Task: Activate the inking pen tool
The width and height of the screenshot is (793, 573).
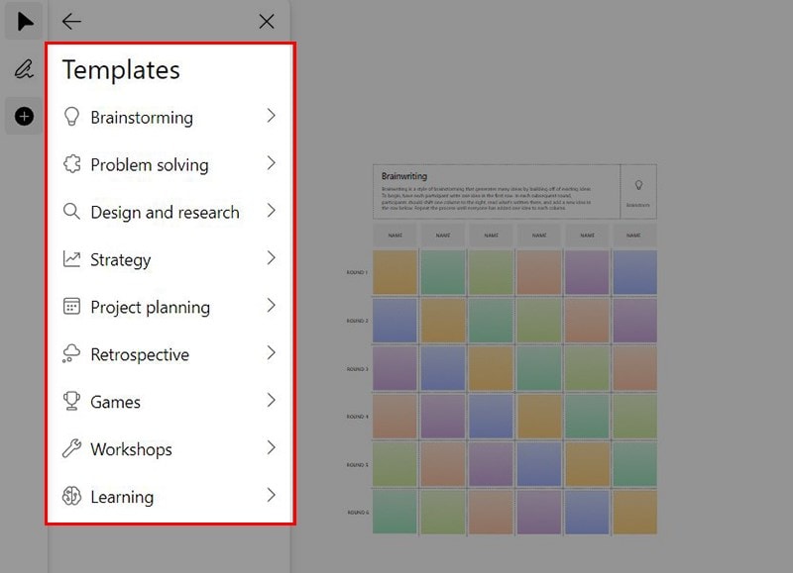Action: click(x=22, y=69)
